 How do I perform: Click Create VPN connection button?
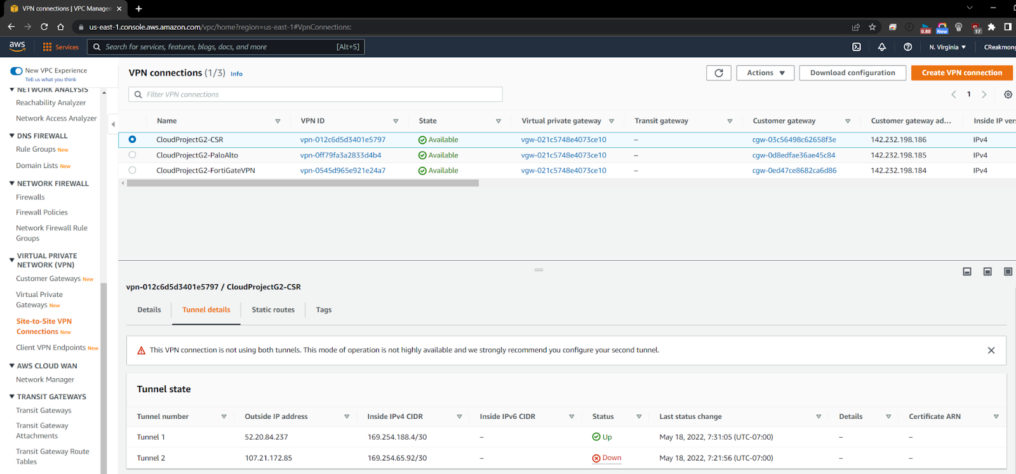[x=962, y=73]
